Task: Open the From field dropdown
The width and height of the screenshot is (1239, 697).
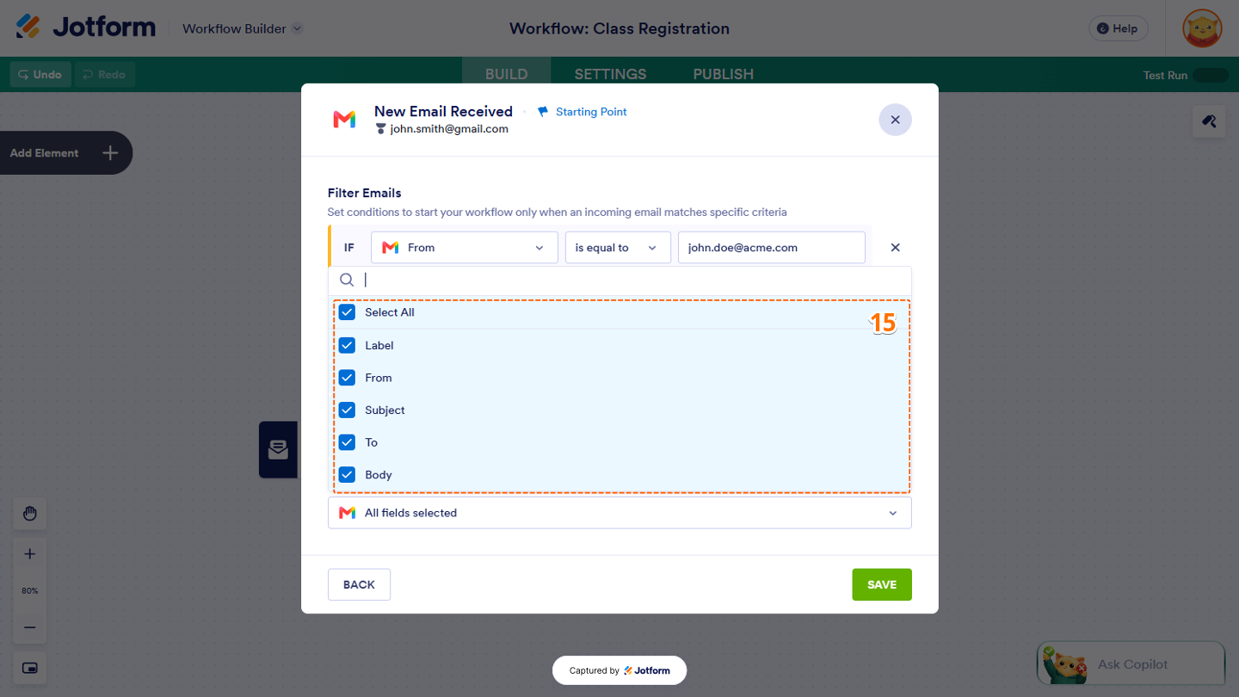Action: pyautogui.click(x=465, y=248)
